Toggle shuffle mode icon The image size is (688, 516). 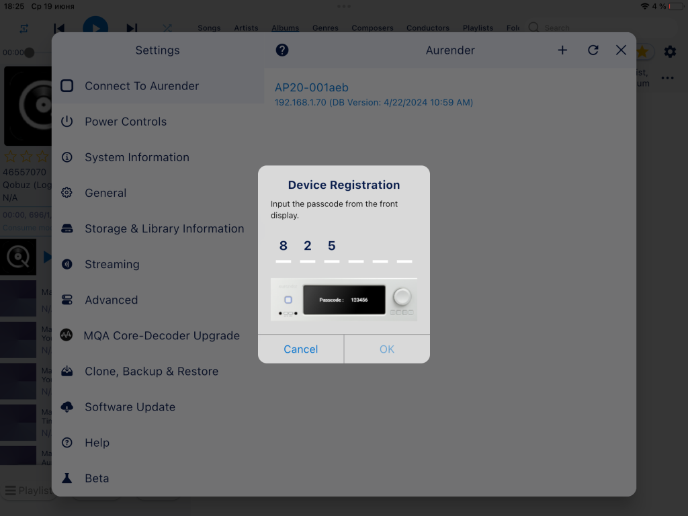[167, 28]
